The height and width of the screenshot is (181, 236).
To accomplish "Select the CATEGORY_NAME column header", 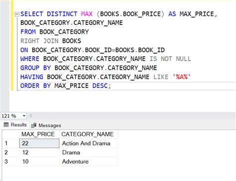I will click(x=89, y=134).
